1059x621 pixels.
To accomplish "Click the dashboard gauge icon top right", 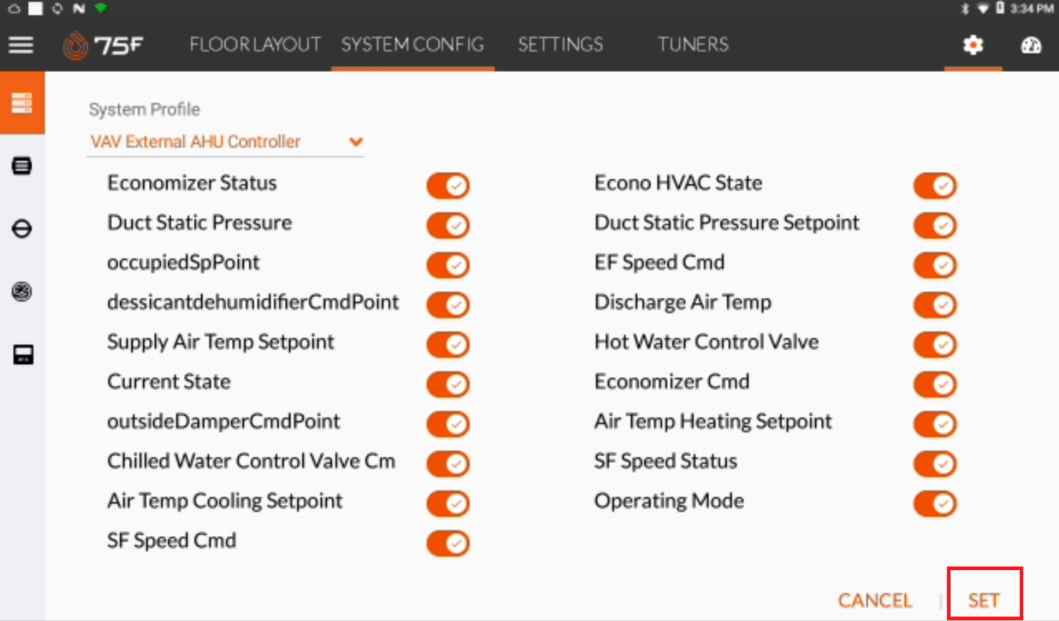I will click(x=1031, y=44).
